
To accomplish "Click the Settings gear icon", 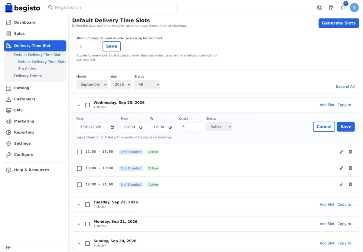I will coord(8,143).
